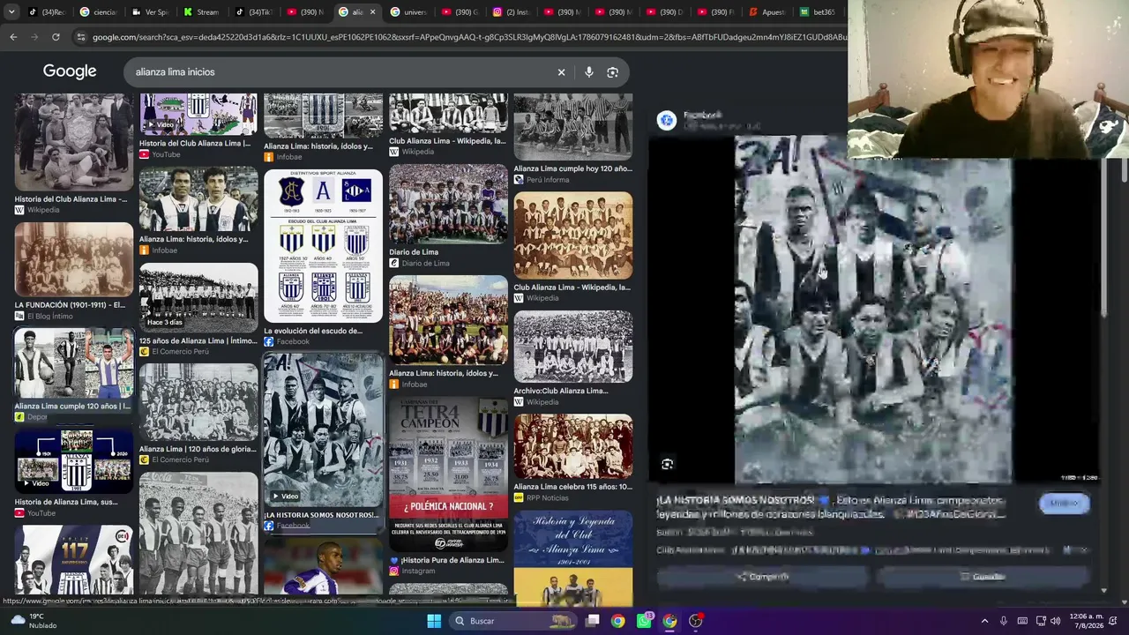Open the notification center bell

click(x=1113, y=621)
